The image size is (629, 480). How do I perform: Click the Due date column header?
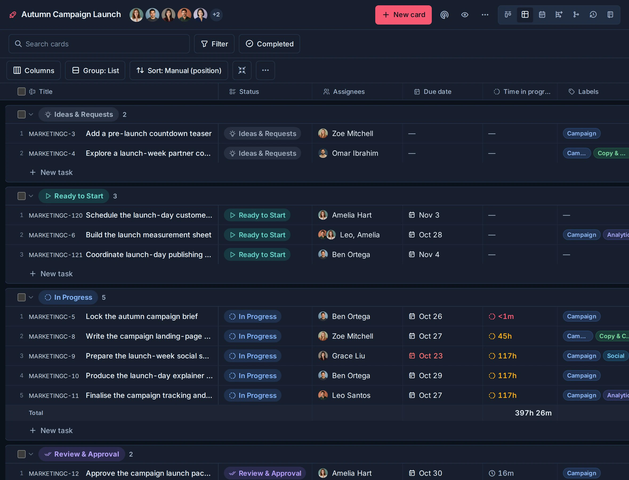(x=442, y=92)
